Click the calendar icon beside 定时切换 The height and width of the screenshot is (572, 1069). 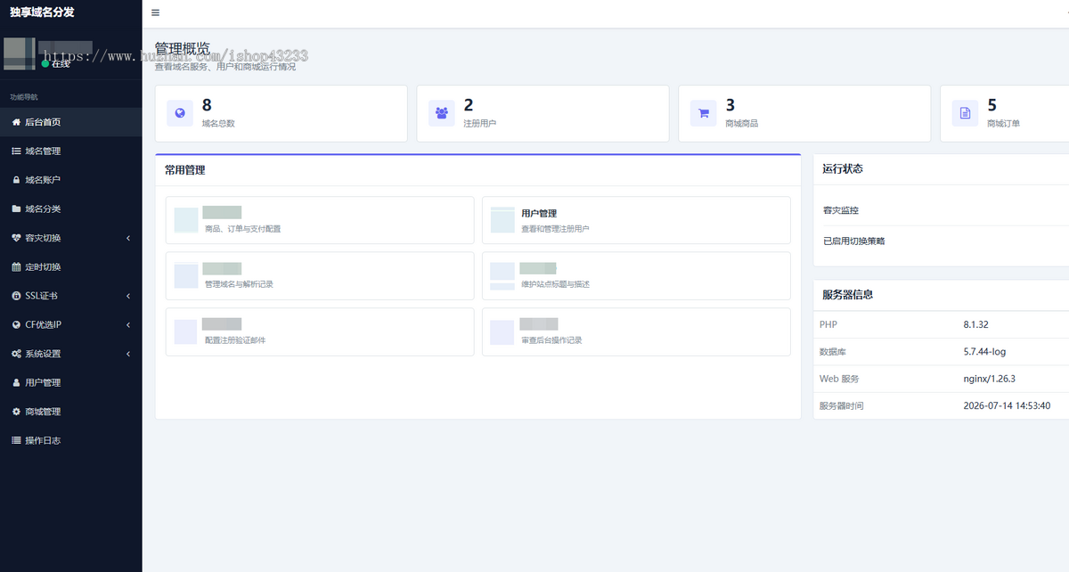tap(16, 267)
